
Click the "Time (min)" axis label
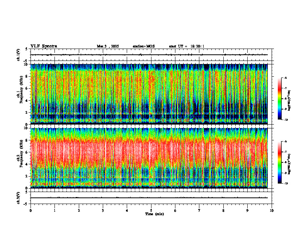155,214
